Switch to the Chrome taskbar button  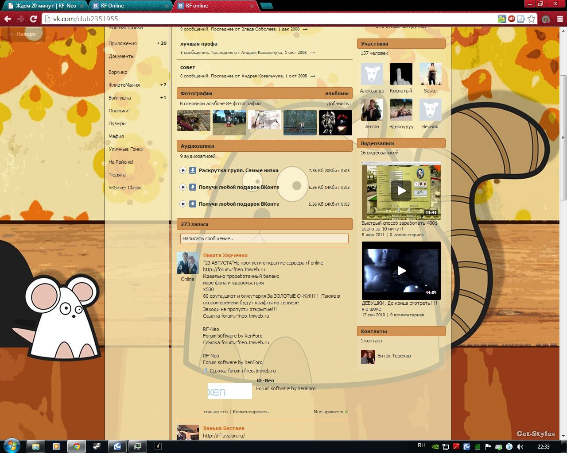[x=77, y=446]
